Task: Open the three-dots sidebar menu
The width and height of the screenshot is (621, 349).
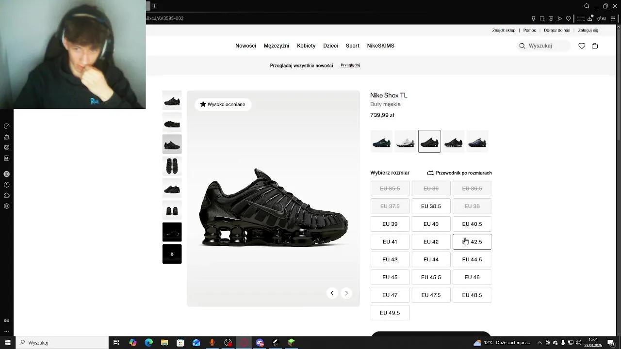Action: click(x=7, y=331)
